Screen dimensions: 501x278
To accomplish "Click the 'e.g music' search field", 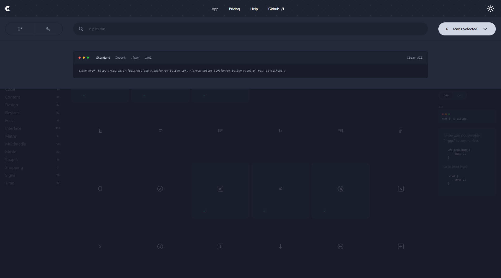I will [183, 29].
